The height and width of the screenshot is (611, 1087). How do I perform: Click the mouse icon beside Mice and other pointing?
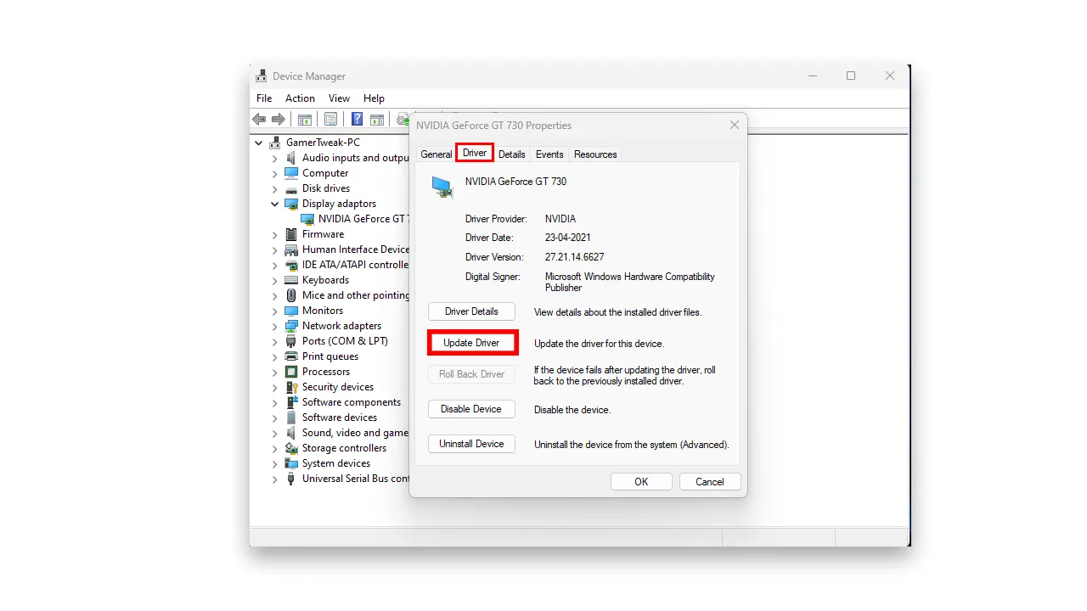291,295
